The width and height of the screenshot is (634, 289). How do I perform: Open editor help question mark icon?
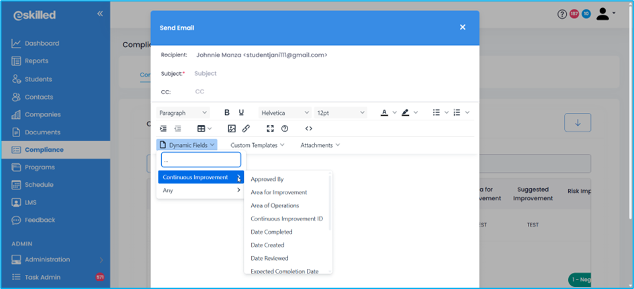pyautogui.click(x=285, y=128)
